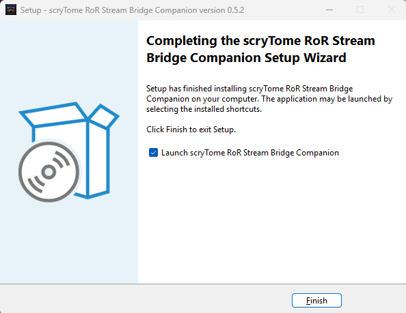Image resolution: width=406 pixels, height=313 pixels.
Task: Click the greyed-out maximize window icon
Action: (360, 10)
